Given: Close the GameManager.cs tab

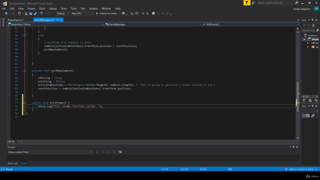Looking at the screenshot, I should click(x=61, y=20).
